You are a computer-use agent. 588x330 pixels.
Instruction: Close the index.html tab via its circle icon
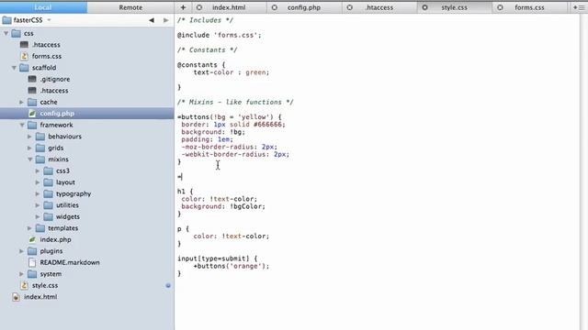point(199,7)
